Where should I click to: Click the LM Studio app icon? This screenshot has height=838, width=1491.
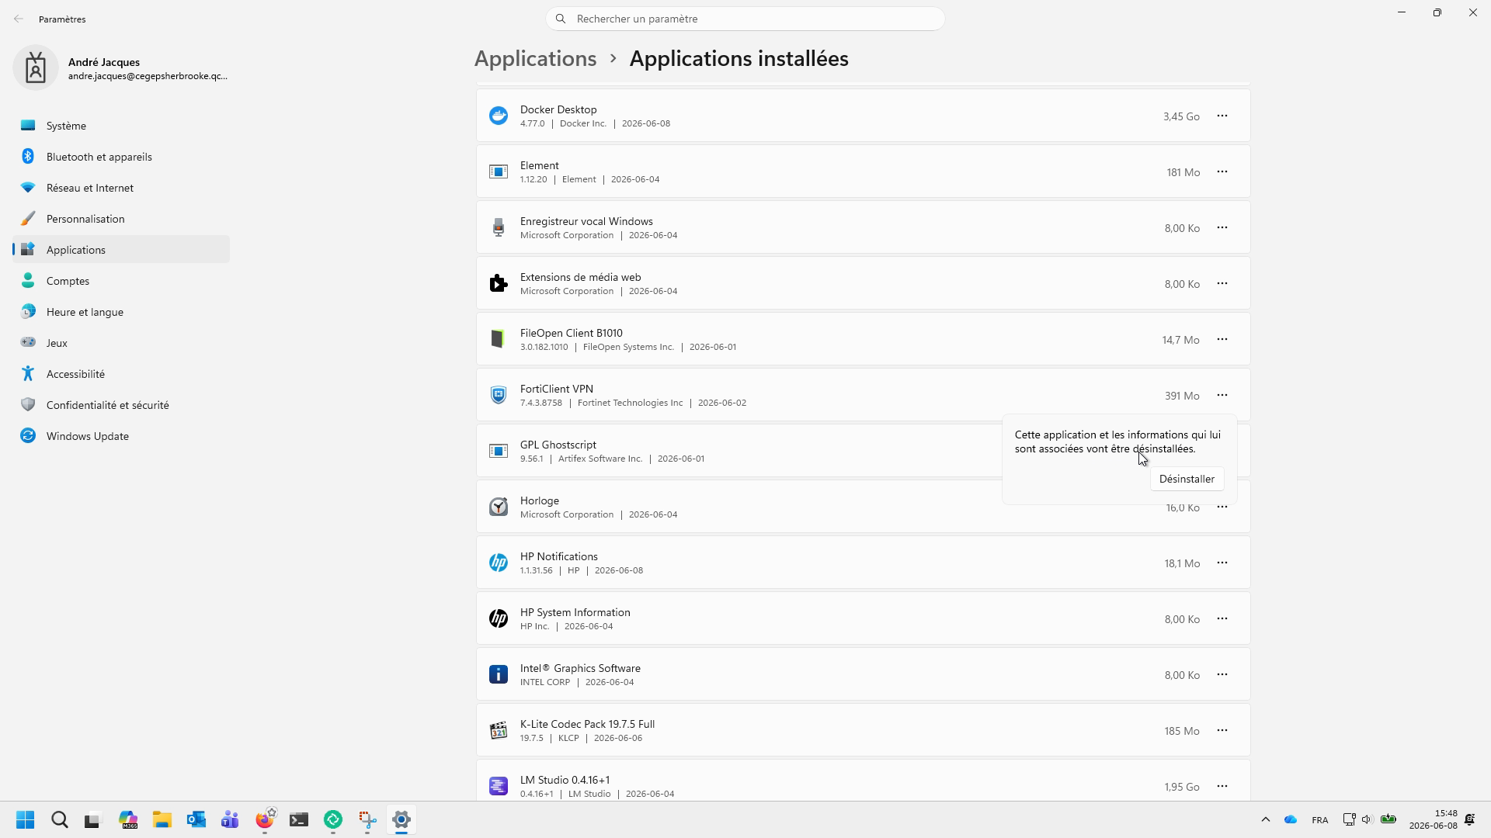(x=499, y=786)
